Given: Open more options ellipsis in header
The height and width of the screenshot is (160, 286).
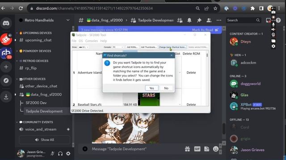Looking at the screenshot, I should (219, 20).
